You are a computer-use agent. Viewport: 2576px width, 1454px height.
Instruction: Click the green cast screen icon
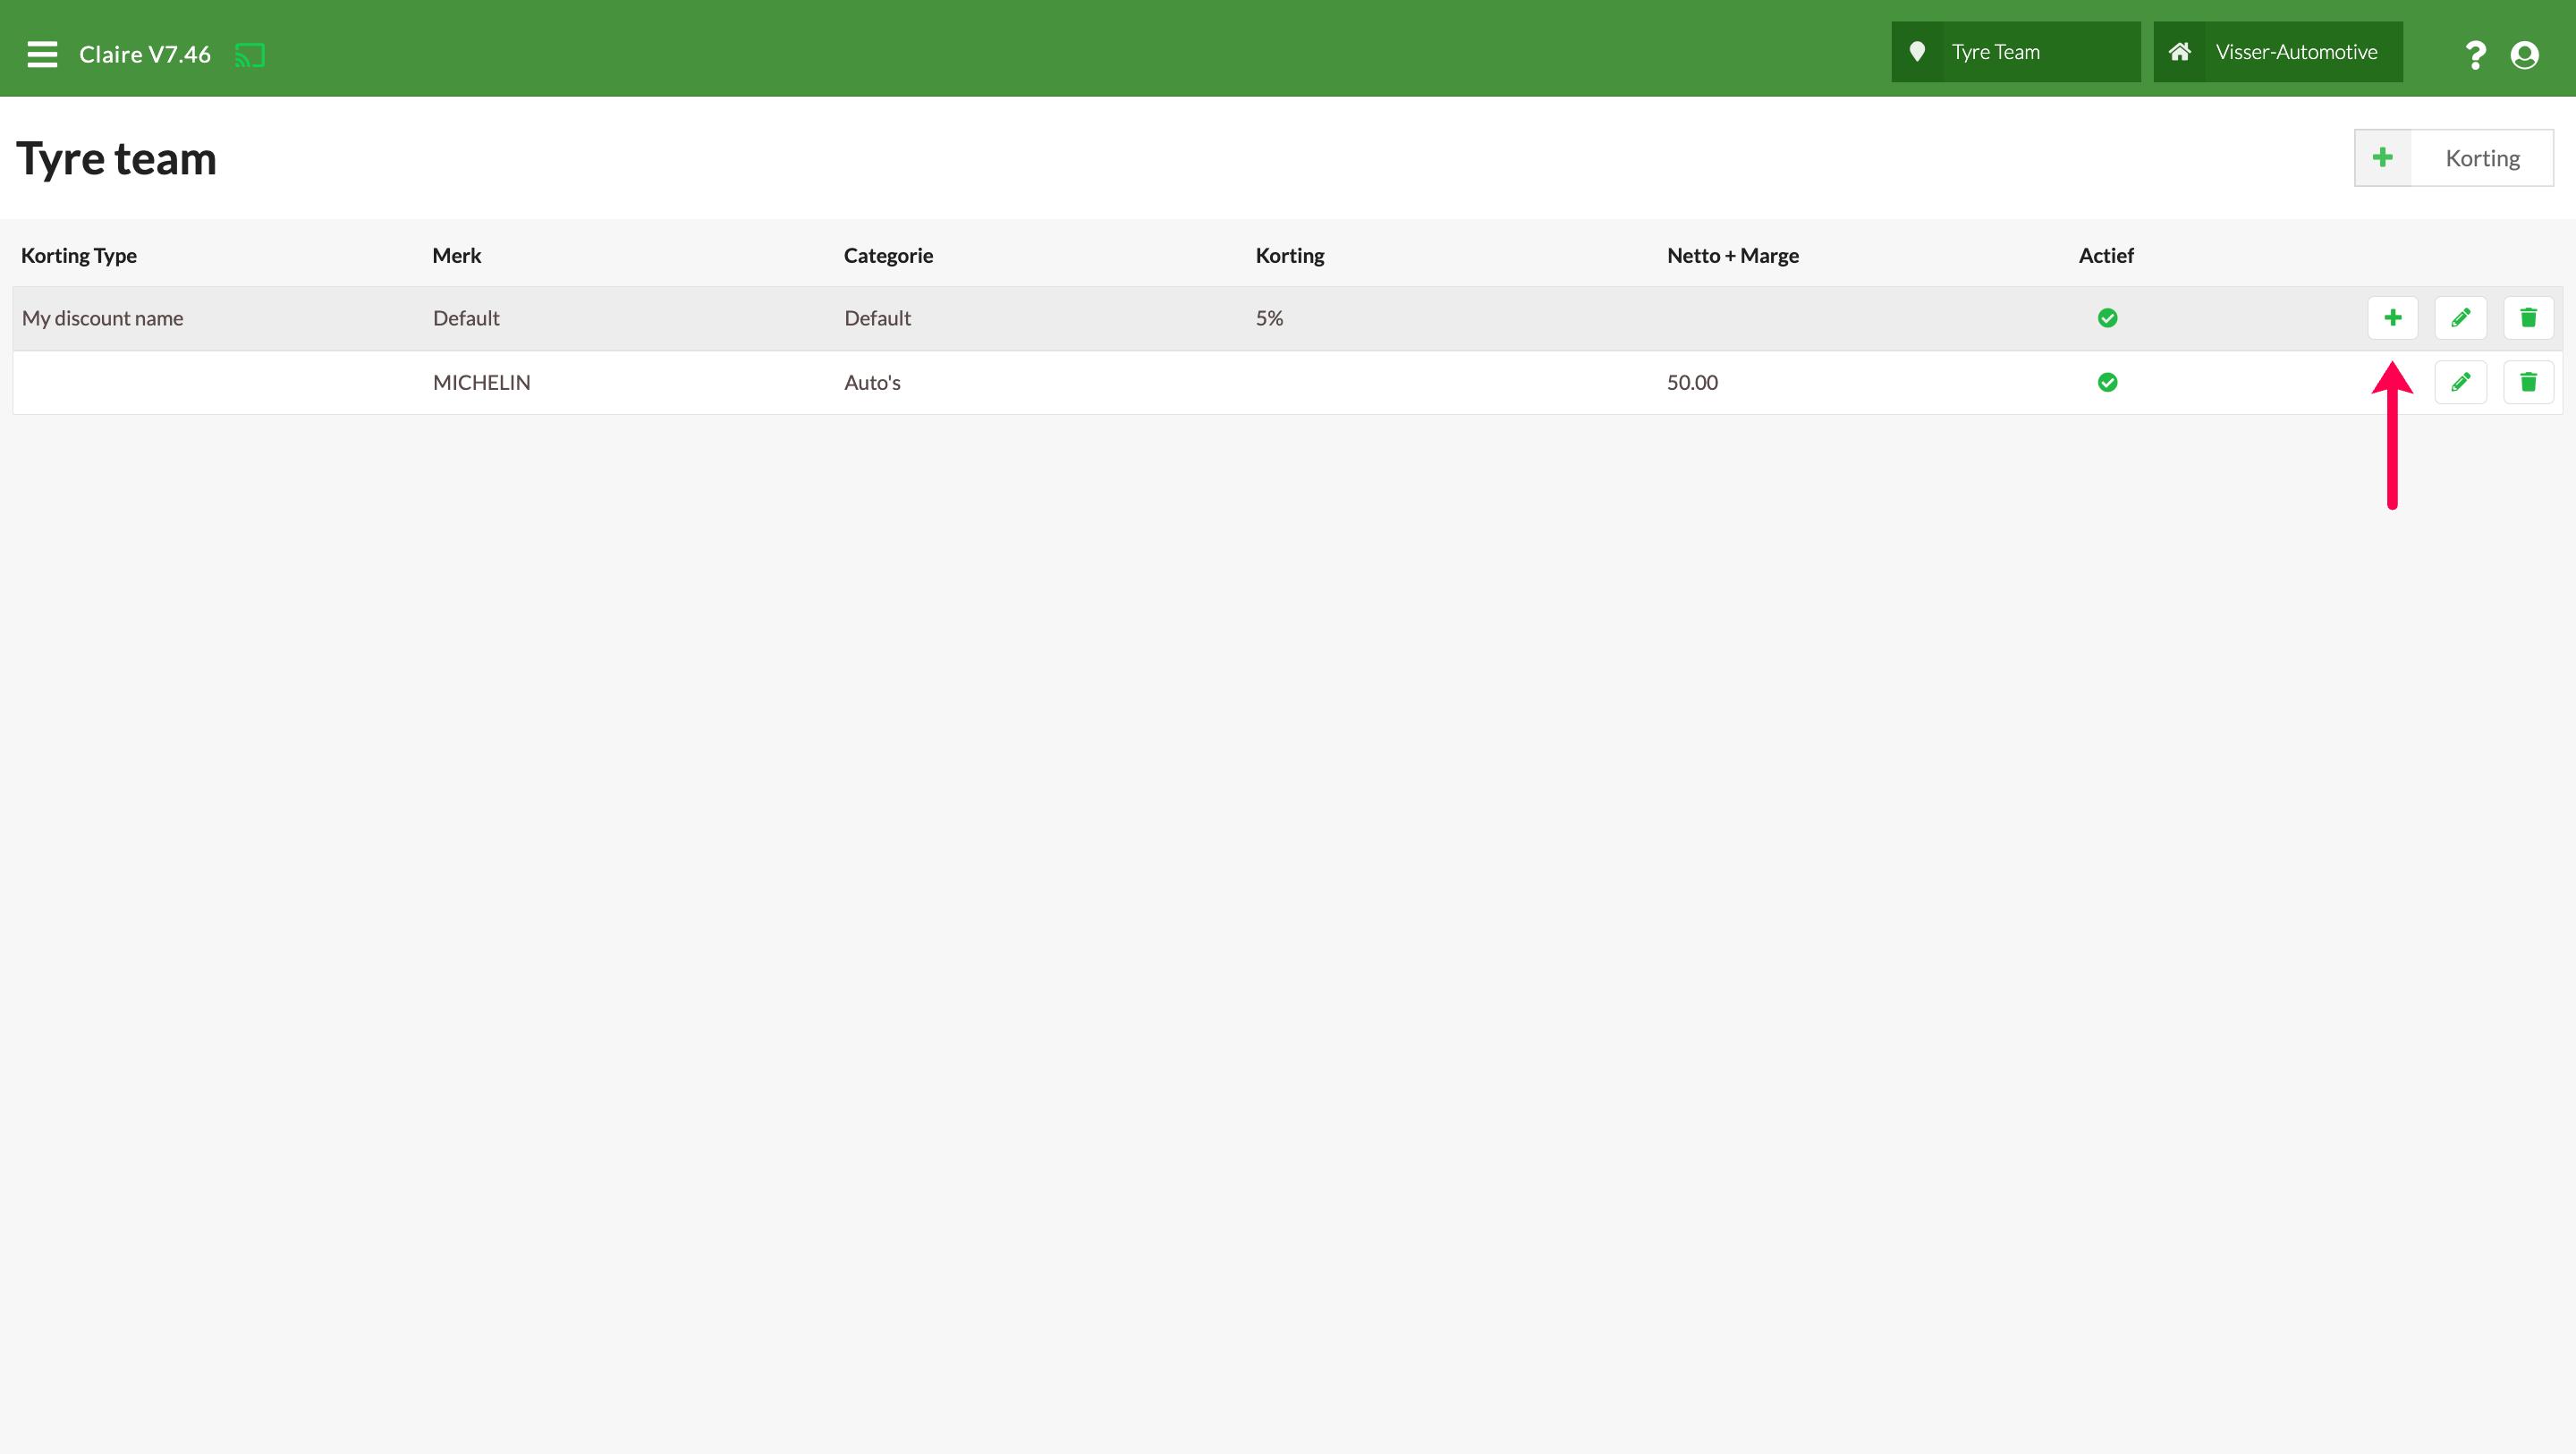[250, 55]
